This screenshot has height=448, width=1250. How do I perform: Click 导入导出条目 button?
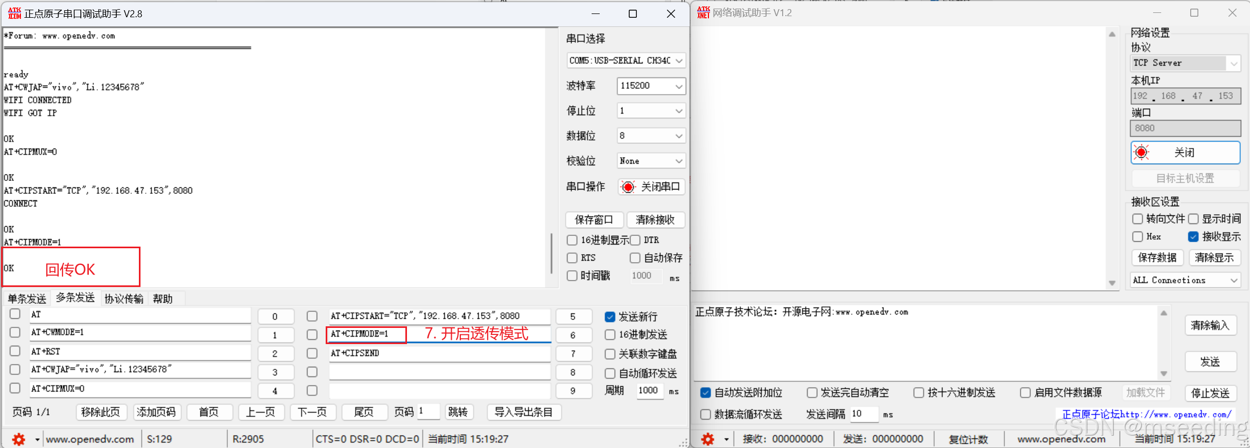pos(524,412)
